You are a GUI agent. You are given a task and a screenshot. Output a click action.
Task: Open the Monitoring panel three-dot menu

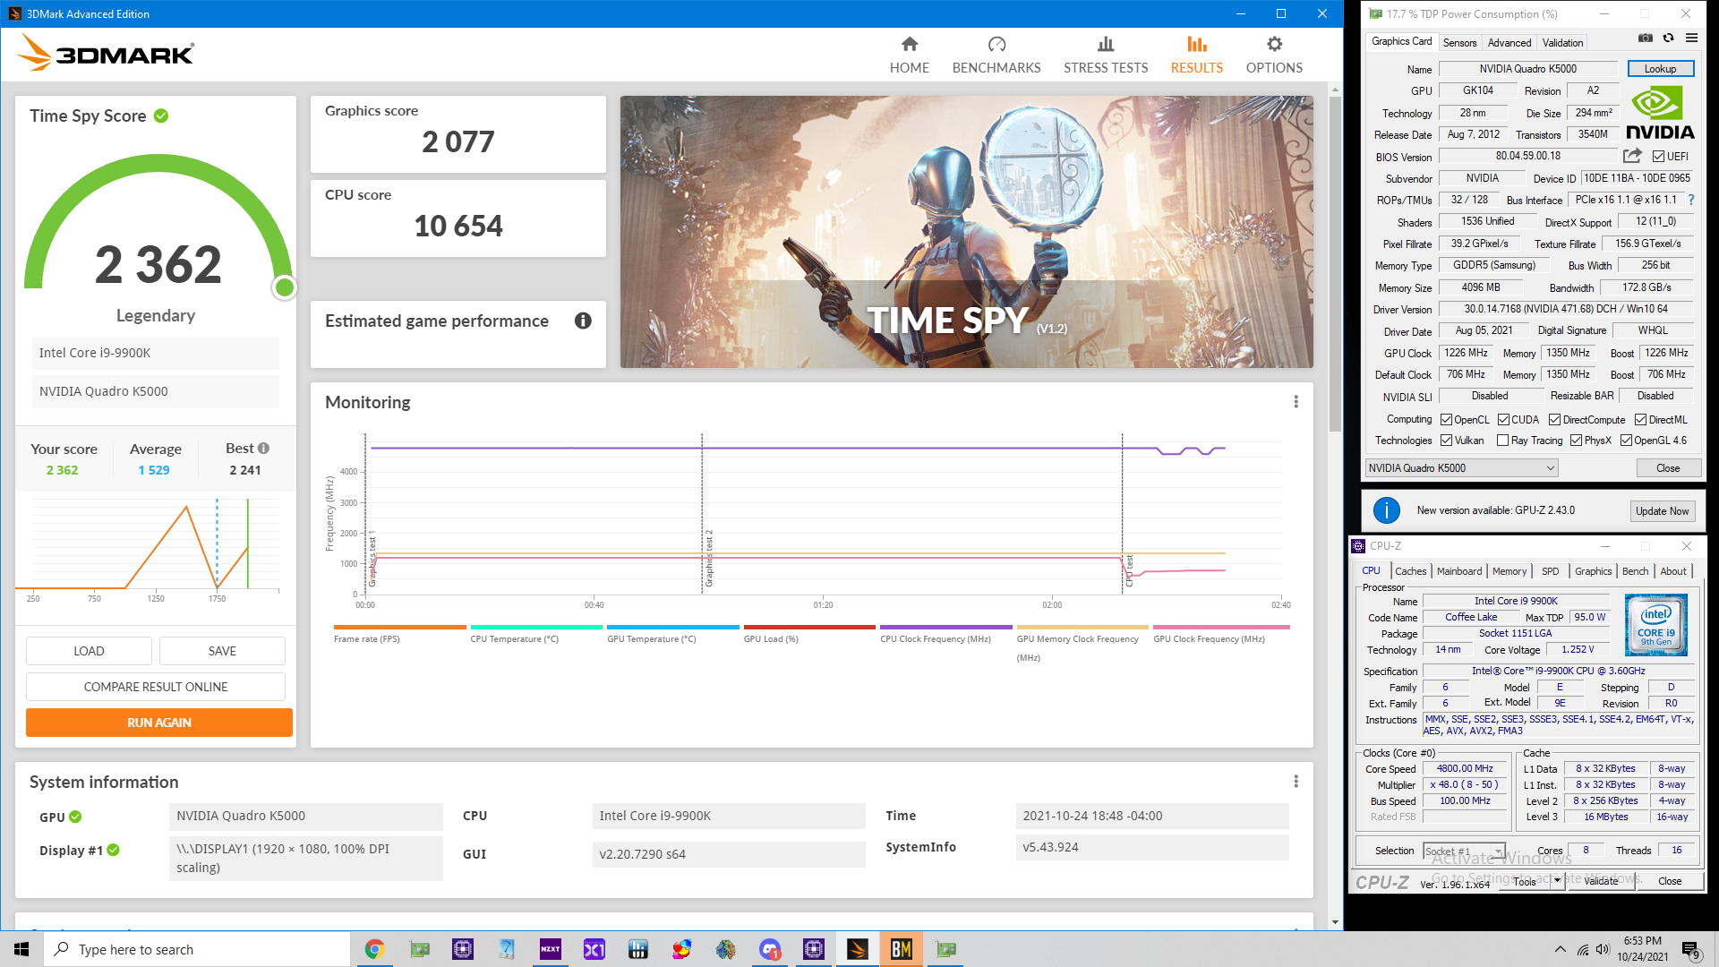coord(1296,402)
